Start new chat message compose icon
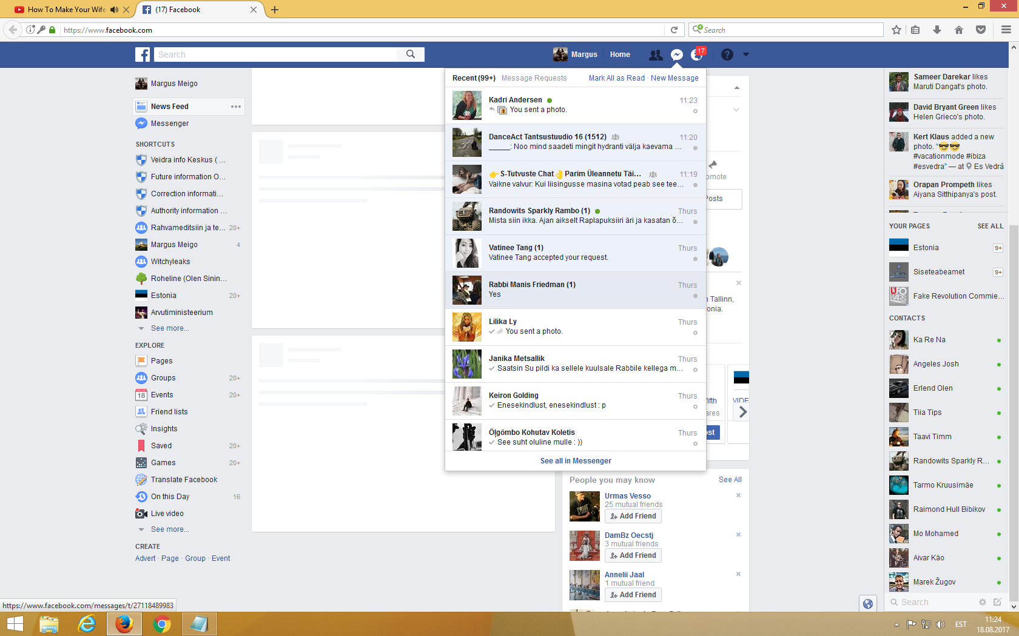 click(997, 602)
